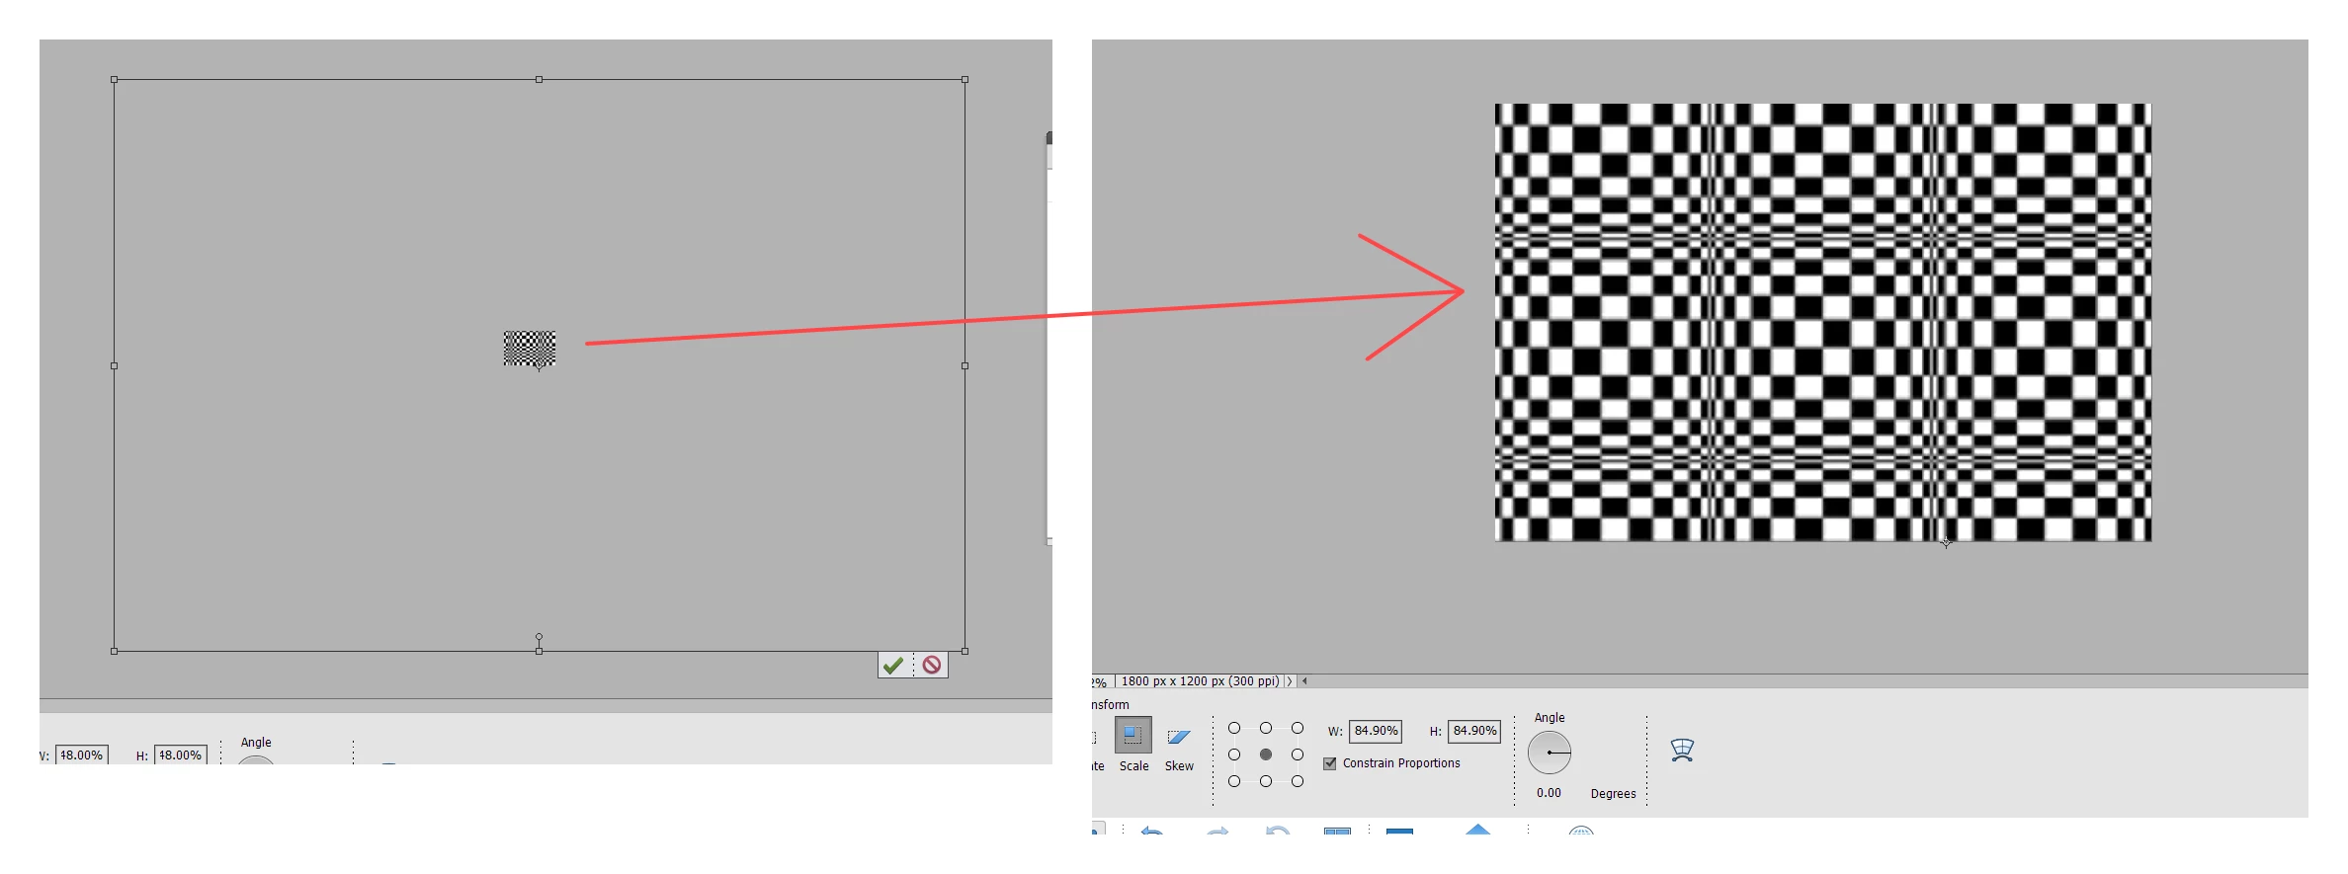Set reference point to middle-right
The height and width of the screenshot is (874, 2348).
pos(1298,755)
